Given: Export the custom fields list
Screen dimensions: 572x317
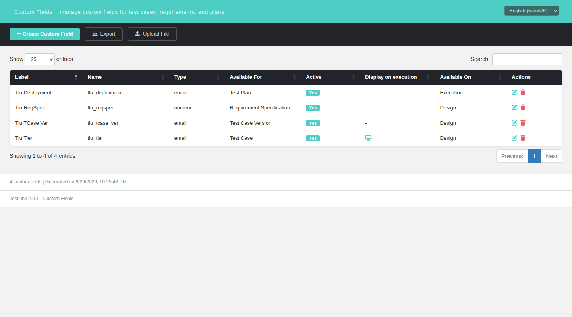Looking at the screenshot, I should point(104,34).
